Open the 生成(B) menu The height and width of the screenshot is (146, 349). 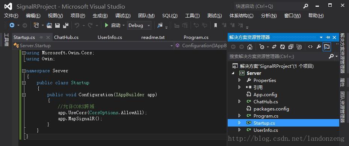[x=100, y=16]
